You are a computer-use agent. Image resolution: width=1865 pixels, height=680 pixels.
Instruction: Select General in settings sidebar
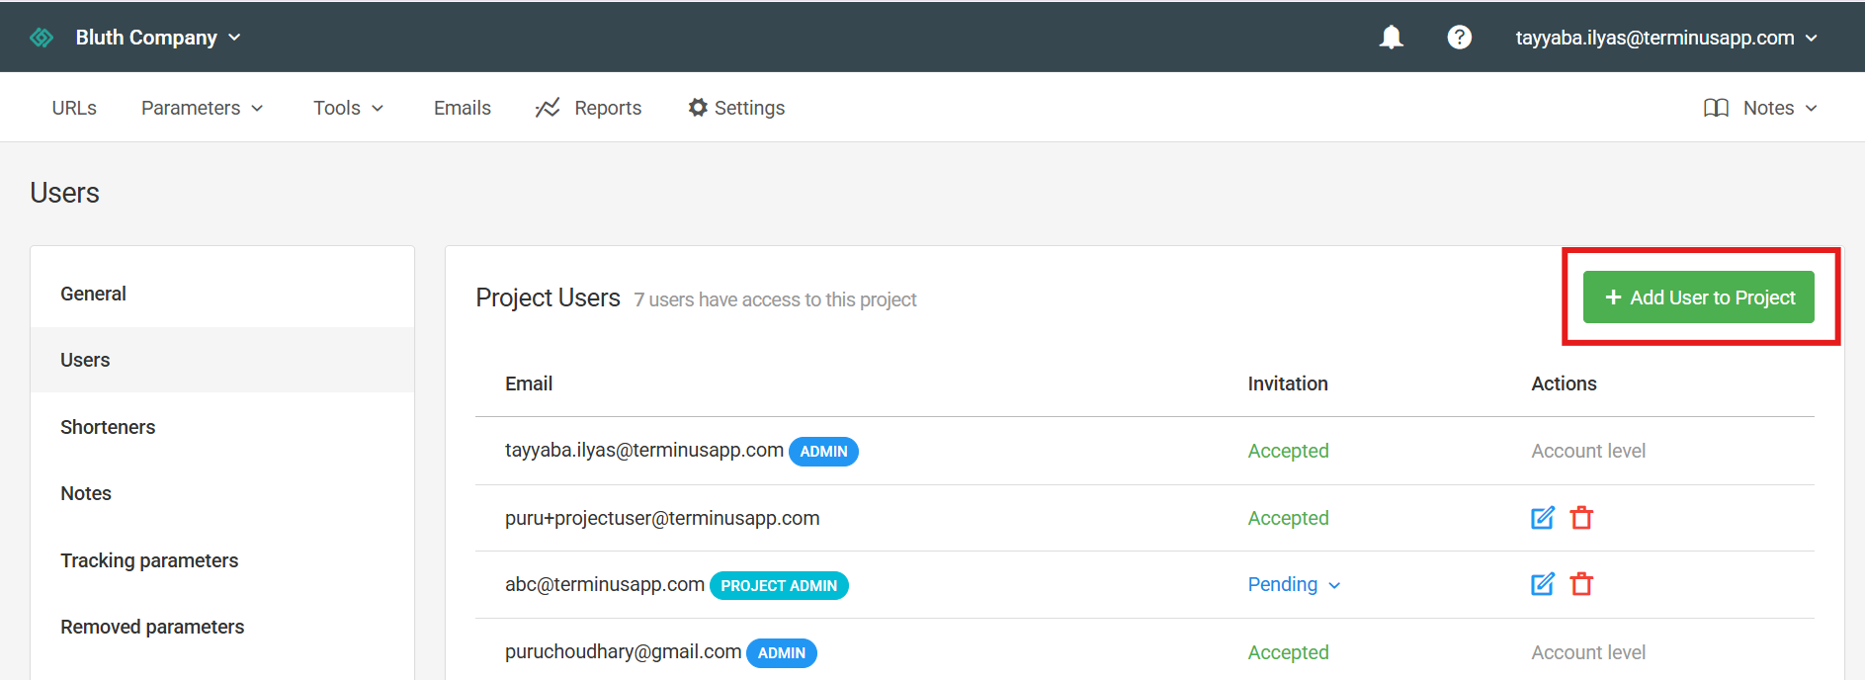coord(222,294)
